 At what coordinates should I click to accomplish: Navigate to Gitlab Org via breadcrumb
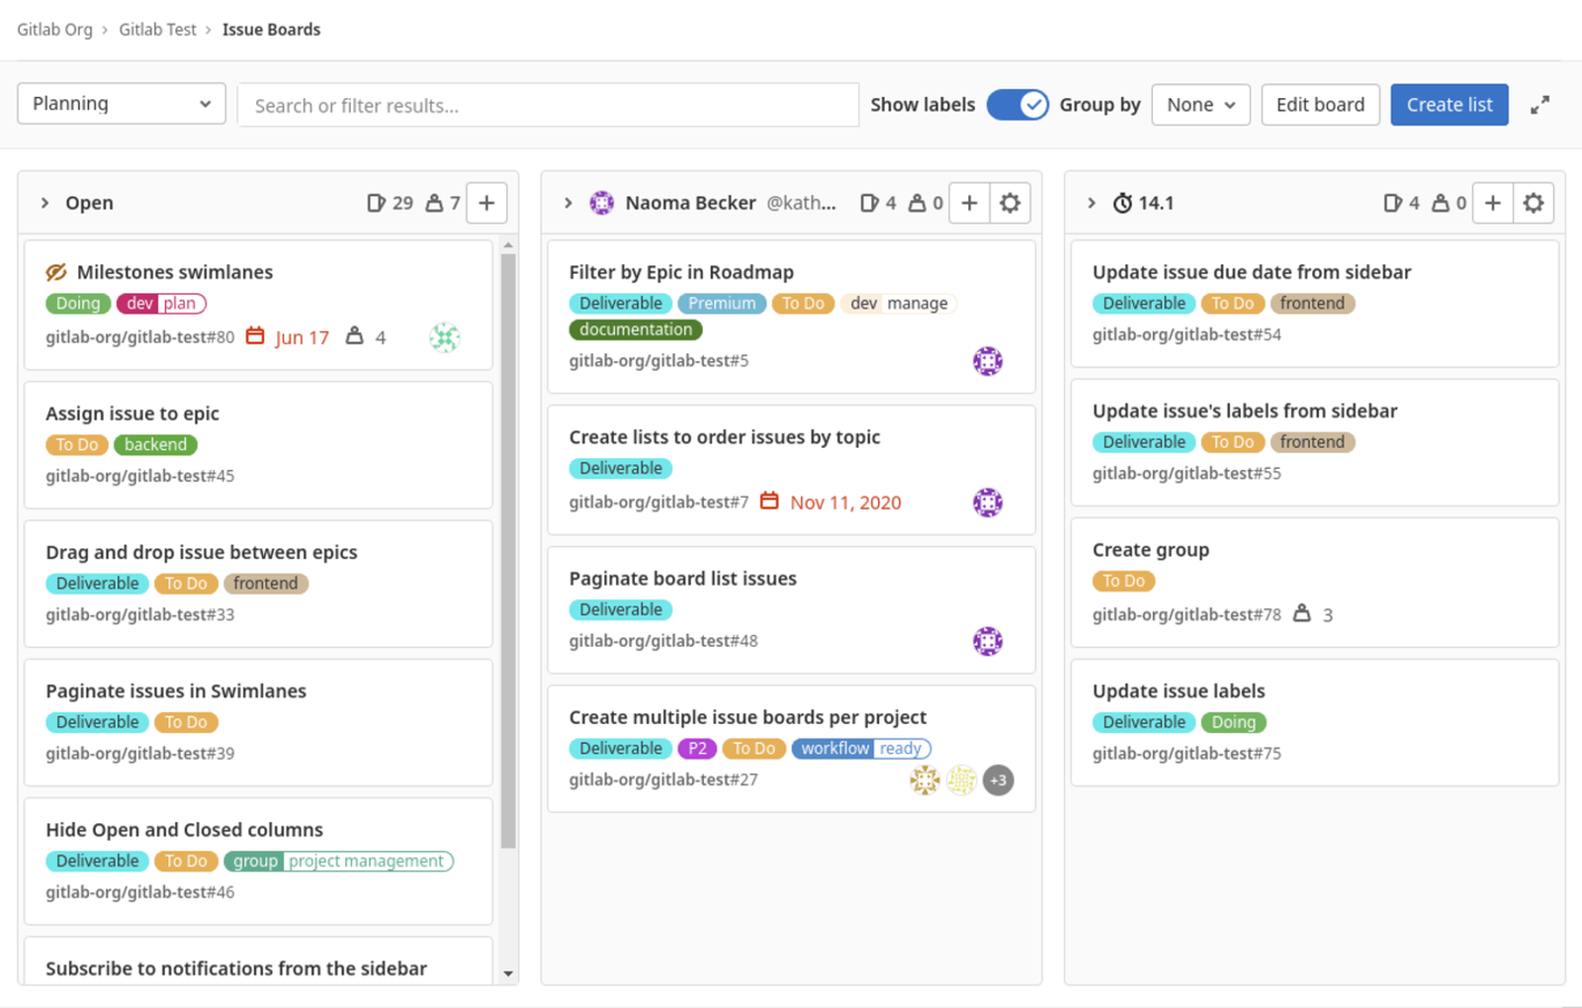54,29
